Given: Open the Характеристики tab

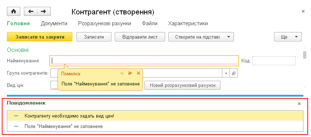Looking at the screenshot, I should tap(188, 23).
